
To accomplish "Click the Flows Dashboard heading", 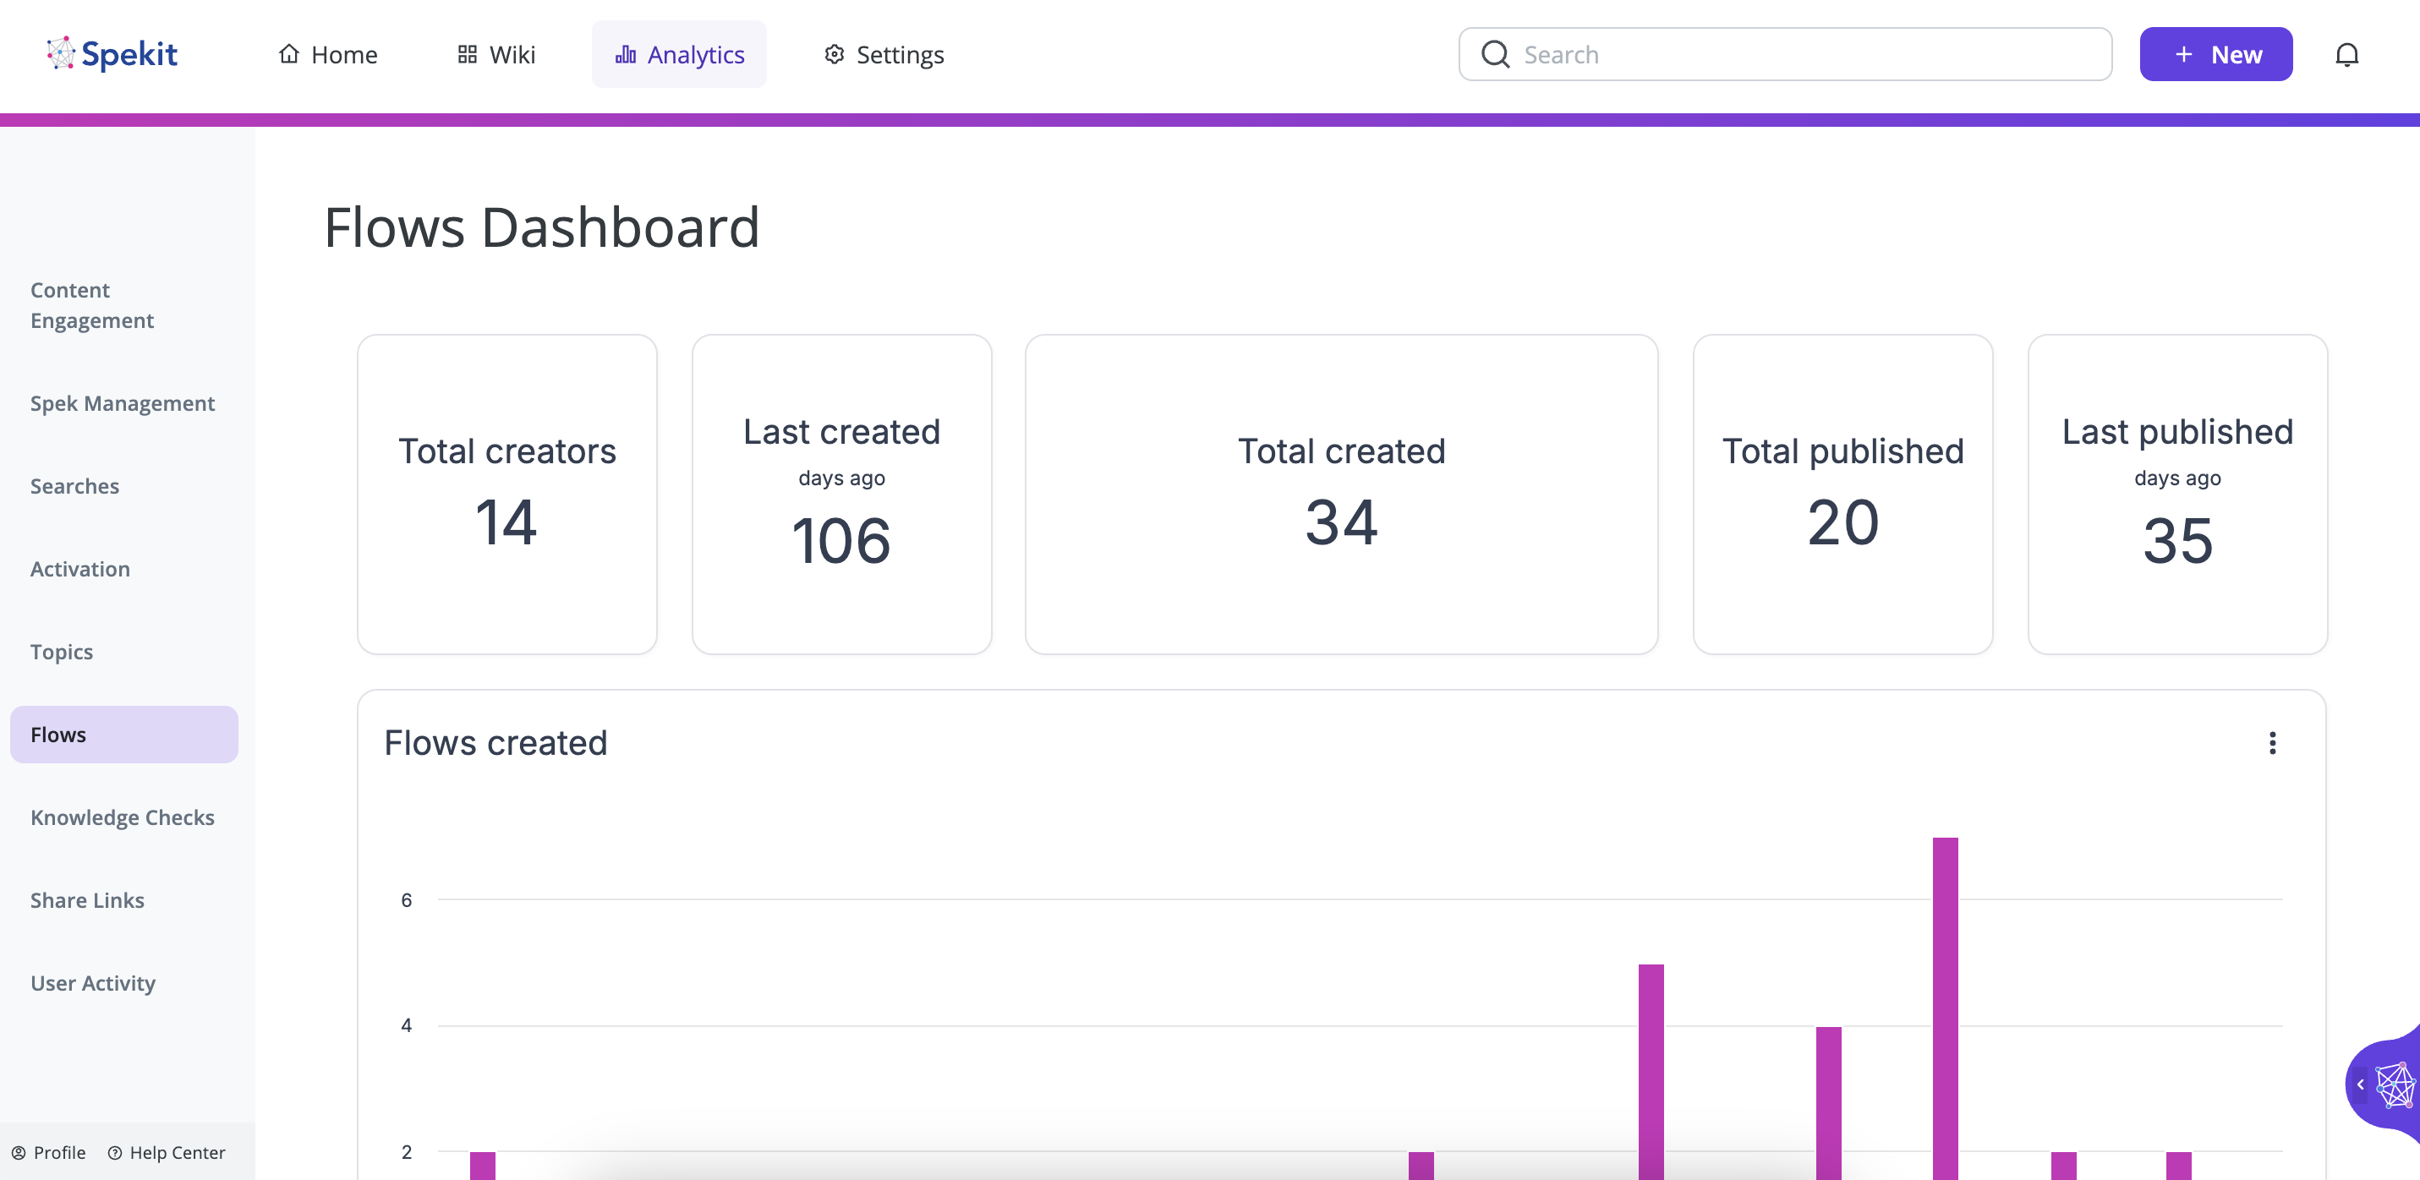I will click(x=542, y=227).
